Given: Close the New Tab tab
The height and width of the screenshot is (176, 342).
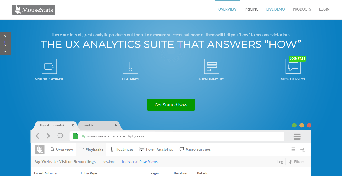Looking at the screenshot, I should click(116, 125).
